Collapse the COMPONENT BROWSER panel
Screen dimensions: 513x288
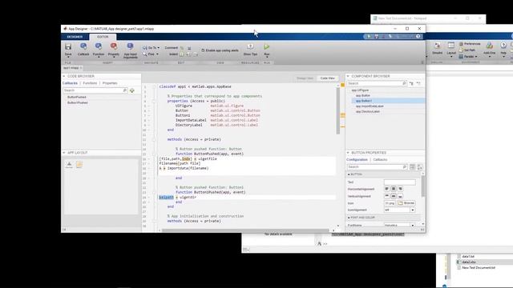pos(348,76)
